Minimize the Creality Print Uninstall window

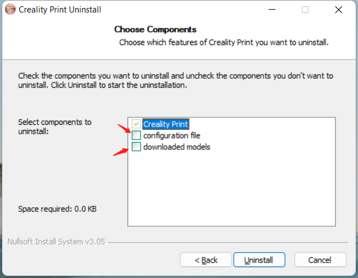272,10
